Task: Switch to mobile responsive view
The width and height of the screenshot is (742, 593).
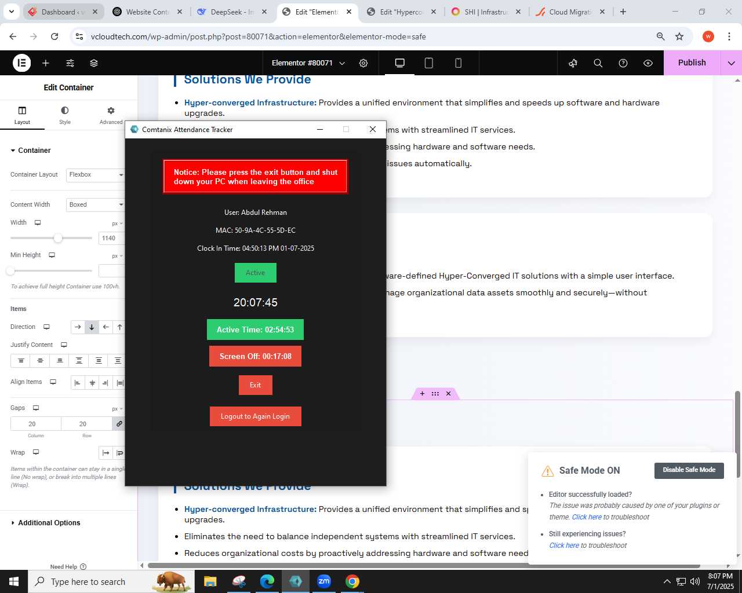Action: click(x=458, y=63)
